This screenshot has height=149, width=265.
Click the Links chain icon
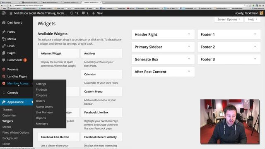pyautogui.click(x=4, y=46)
